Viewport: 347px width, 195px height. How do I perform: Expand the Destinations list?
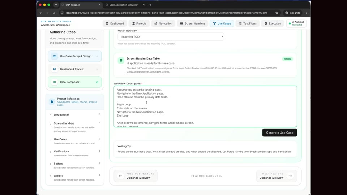75,115
